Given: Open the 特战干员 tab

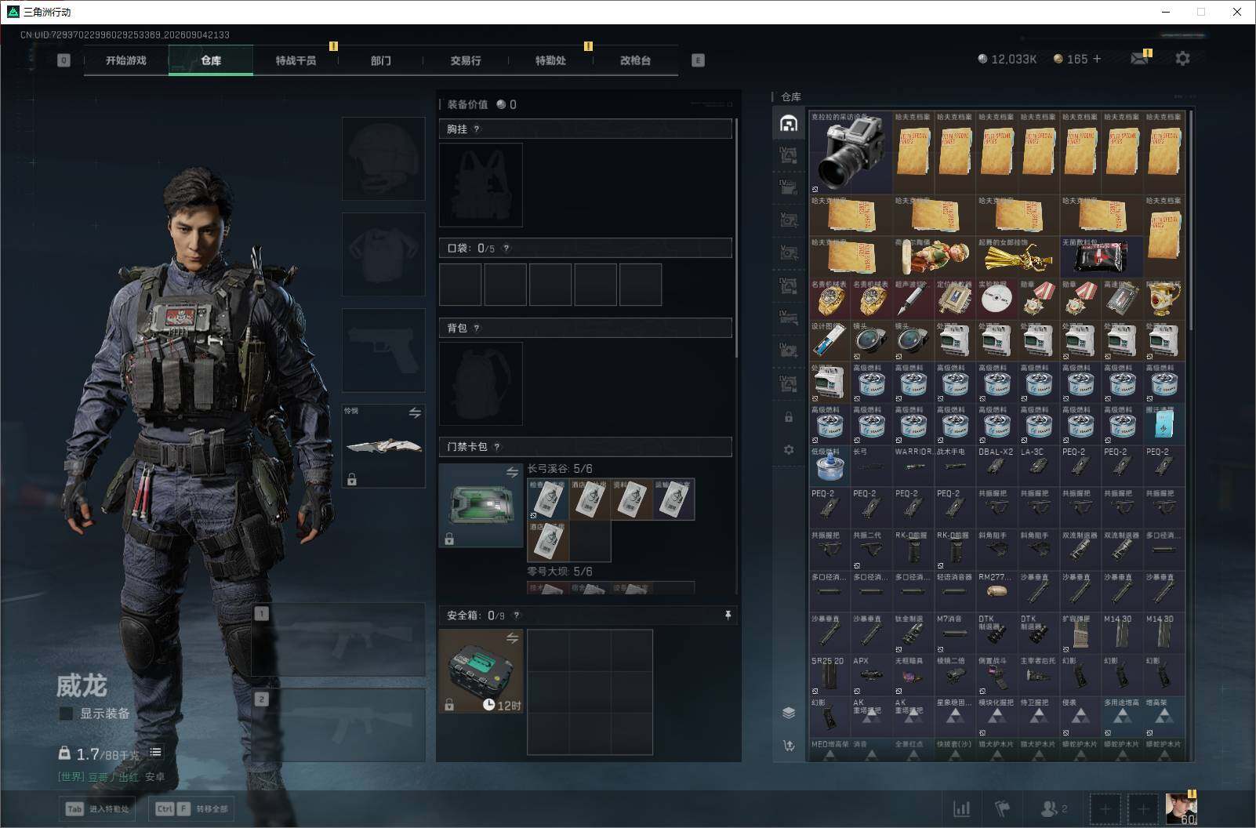Looking at the screenshot, I should click(296, 60).
